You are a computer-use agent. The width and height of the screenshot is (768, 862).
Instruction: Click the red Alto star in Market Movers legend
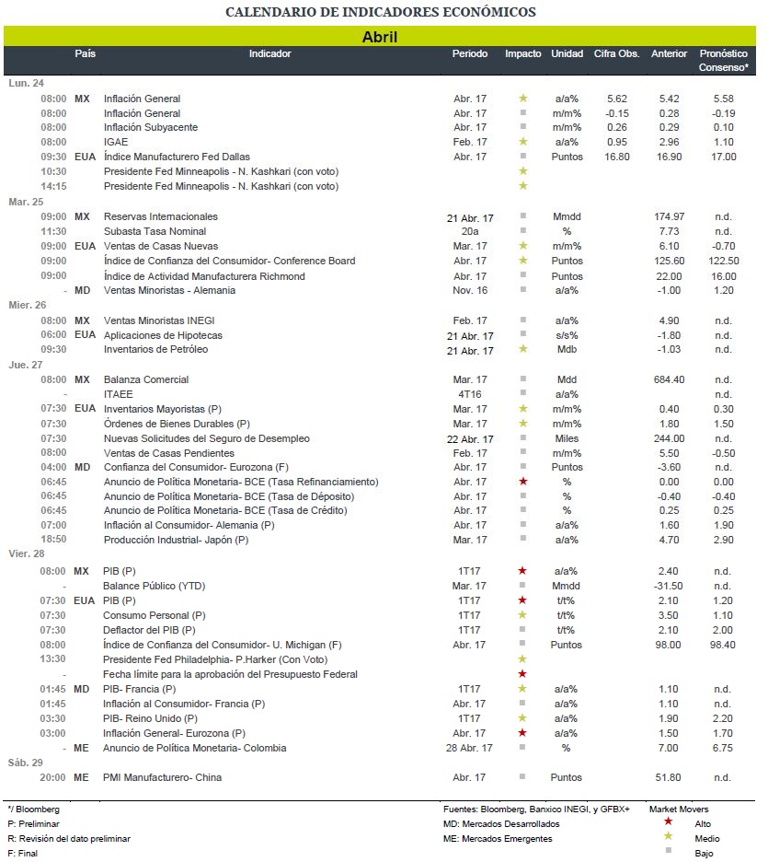tap(668, 821)
